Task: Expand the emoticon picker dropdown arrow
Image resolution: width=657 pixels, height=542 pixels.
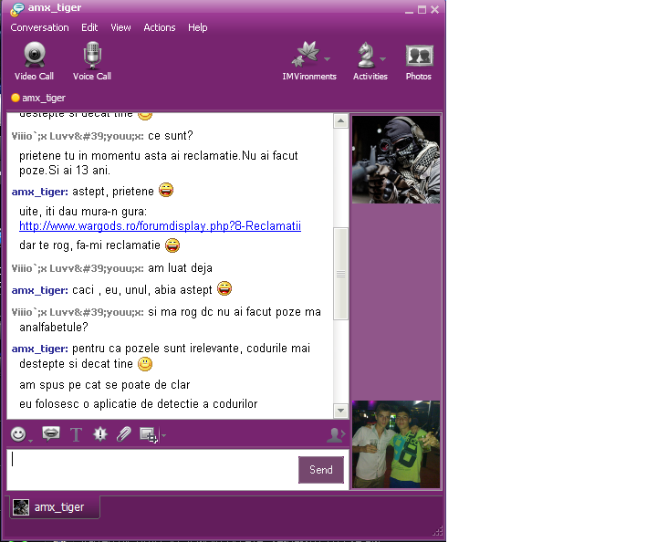Action: [30, 440]
